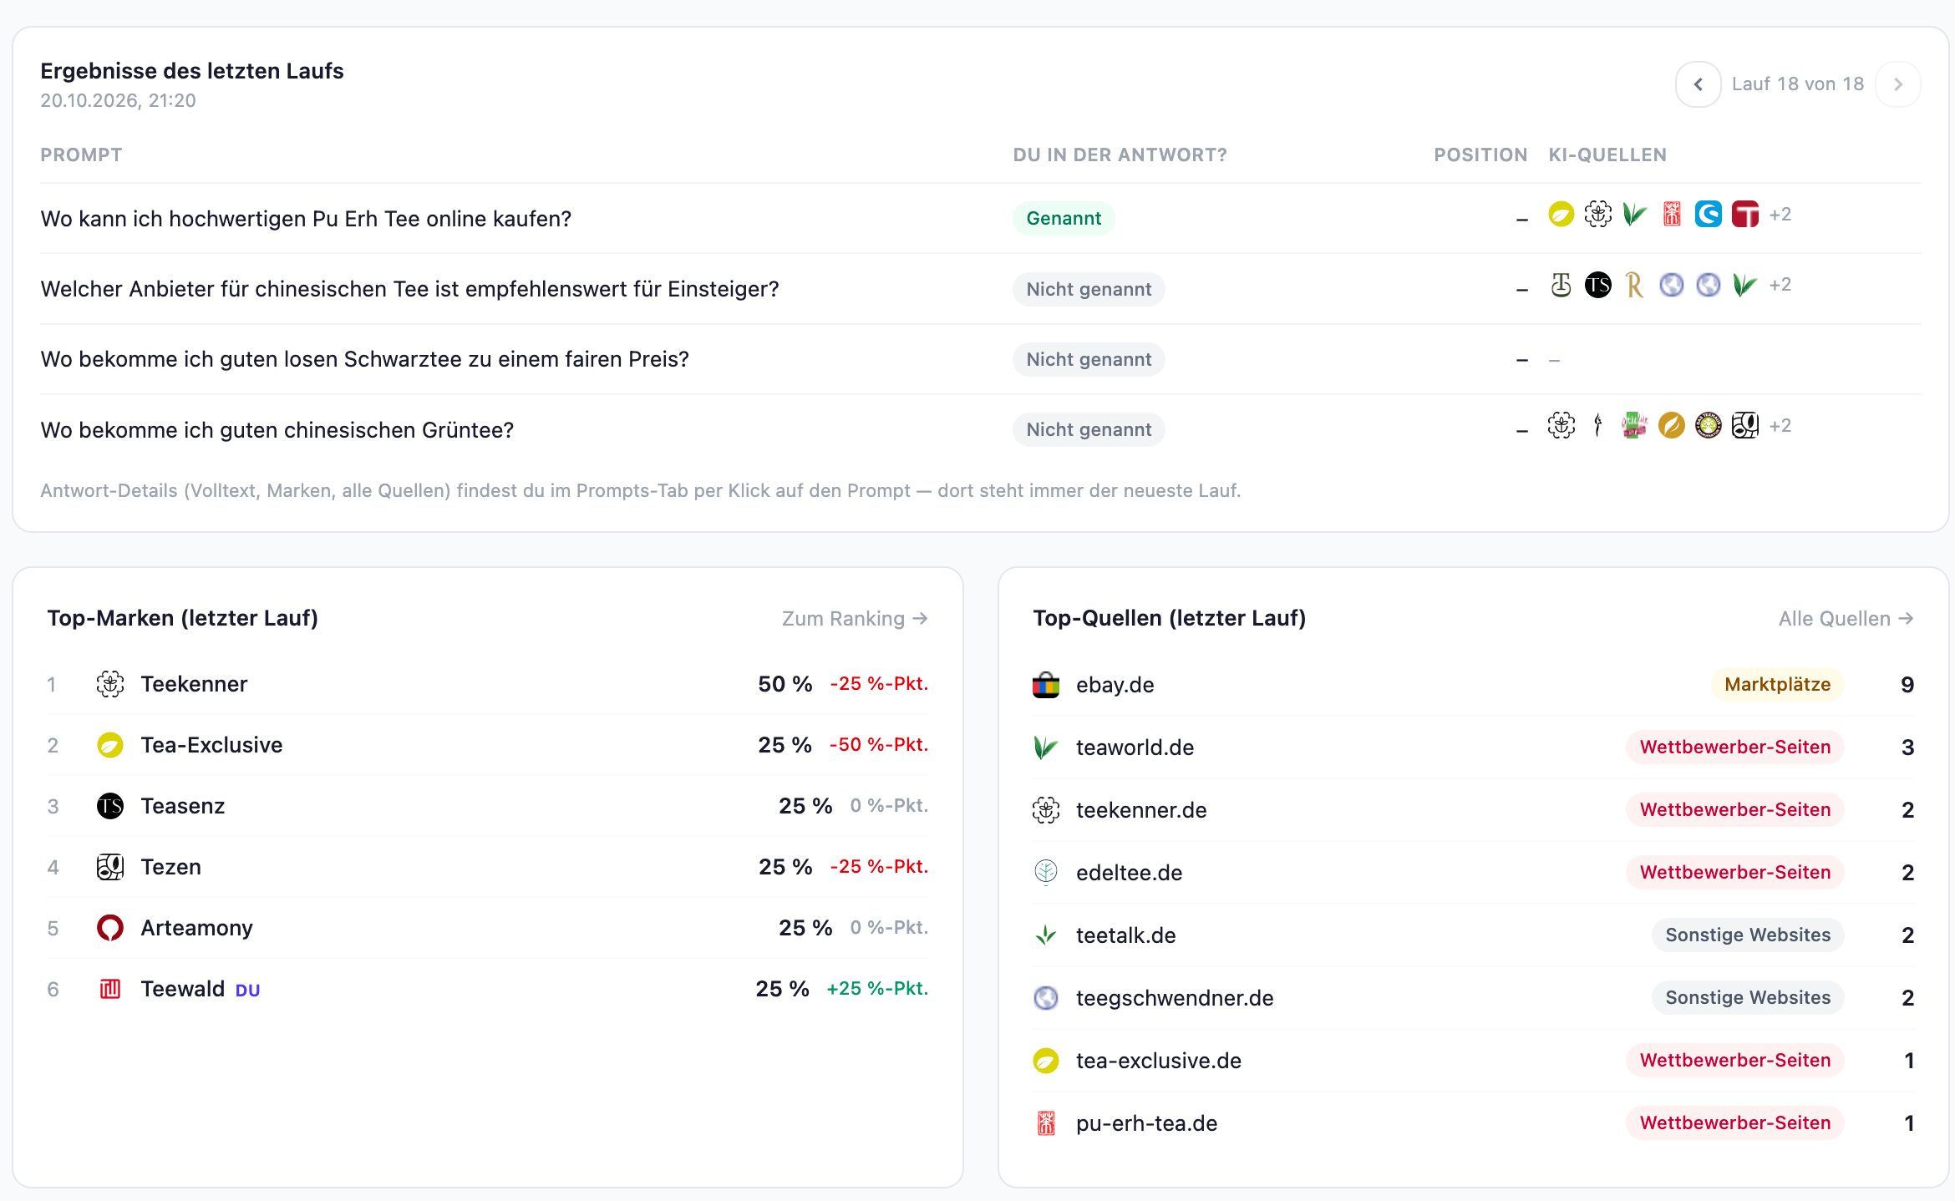Click the flower source icon in the Grüntee prompt row
Image resolution: width=1955 pixels, height=1201 pixels.
[x=1561, y=426]
